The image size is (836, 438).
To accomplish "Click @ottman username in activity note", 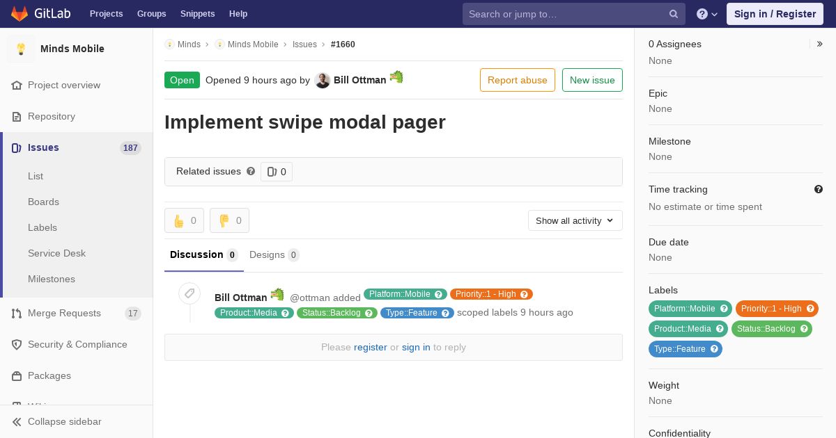I will (x=310, y=298).
